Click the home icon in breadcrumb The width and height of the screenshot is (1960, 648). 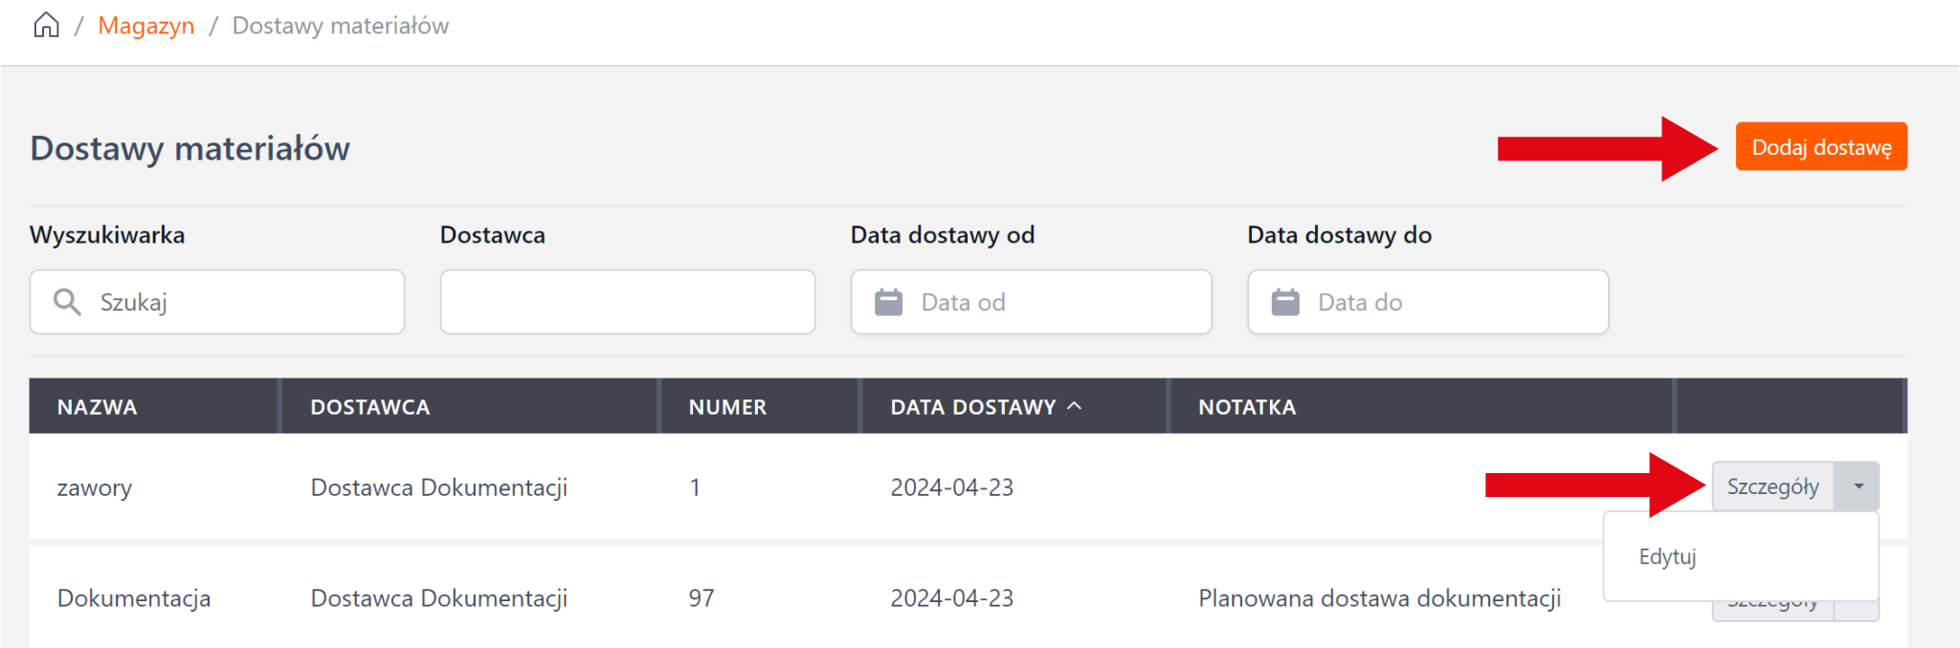[x=46, y=26]
